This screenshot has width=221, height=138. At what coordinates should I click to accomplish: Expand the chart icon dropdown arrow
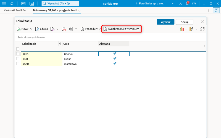(x=186, y=29)
